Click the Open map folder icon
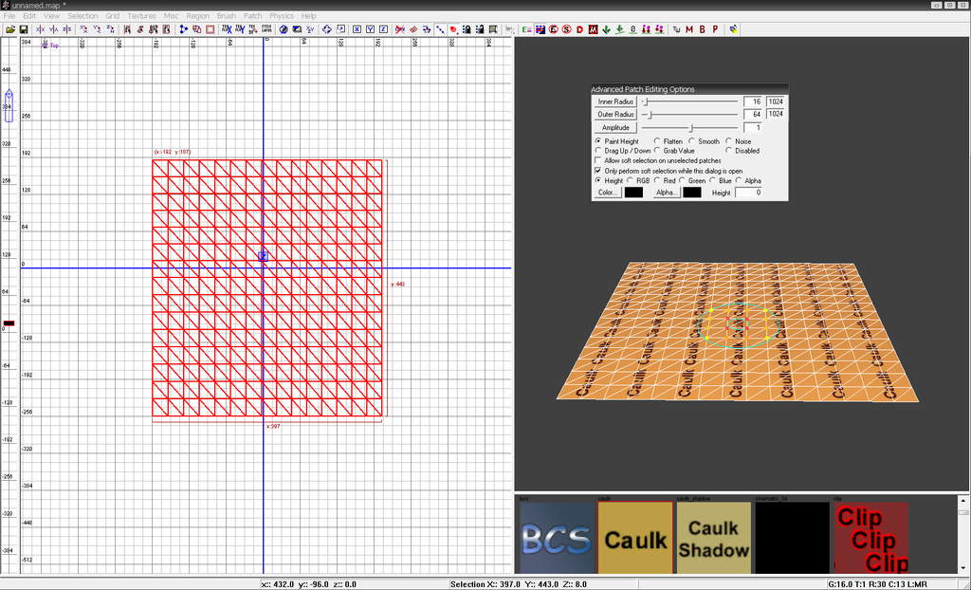 pos(10,29)
